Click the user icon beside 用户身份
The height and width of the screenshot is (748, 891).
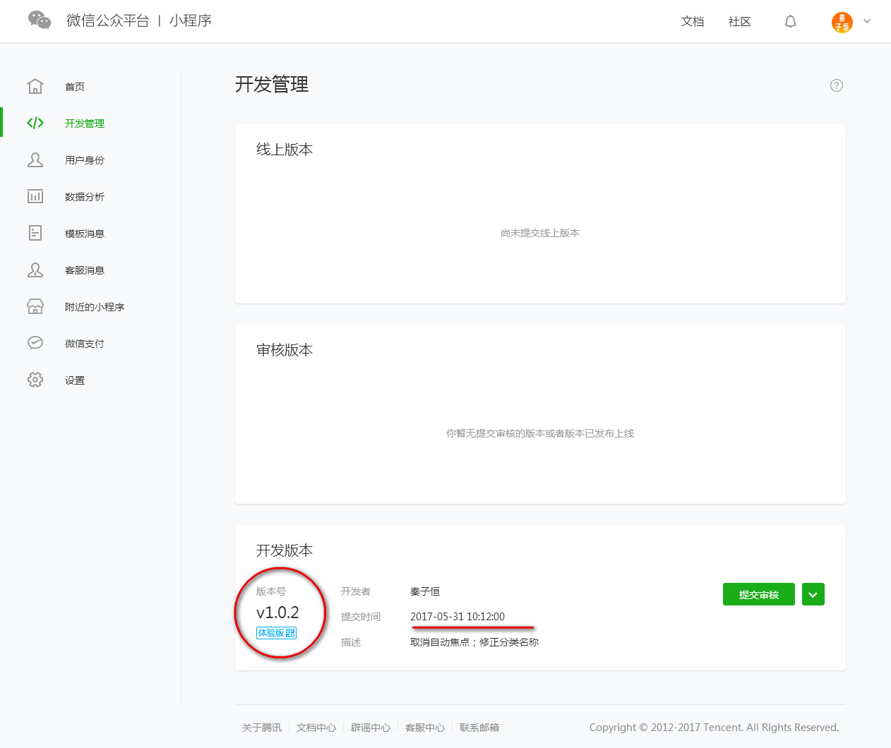click(x=35, y=159)
